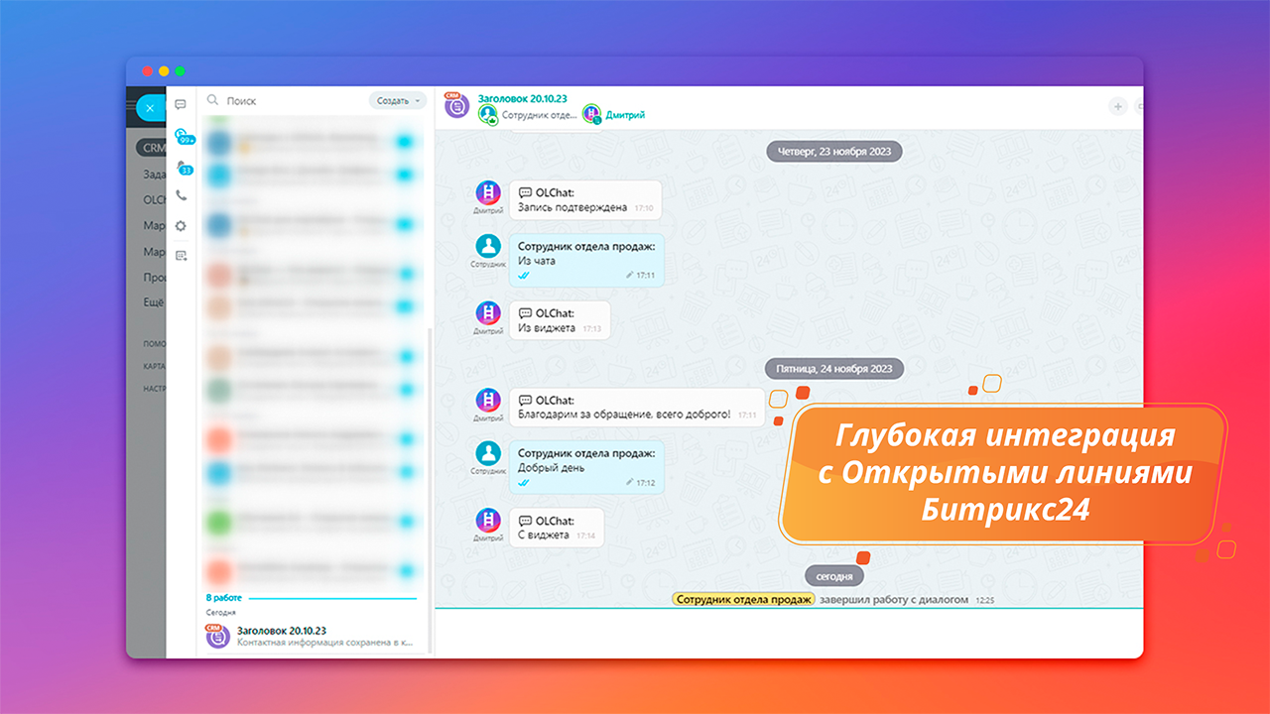Click the CRM avatar of Заголовок 20.10.23 chat row

coord(217,637)
